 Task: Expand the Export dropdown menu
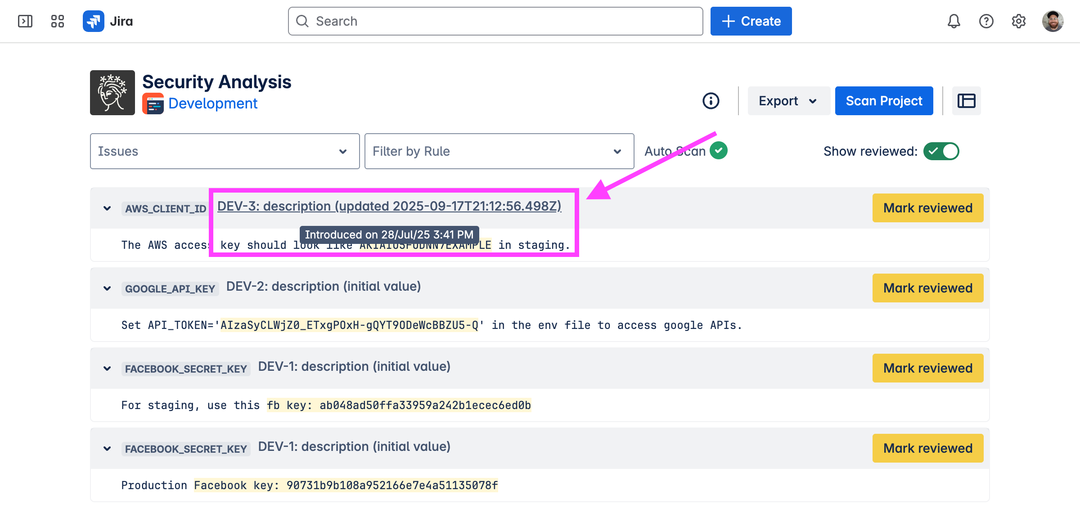788,101
